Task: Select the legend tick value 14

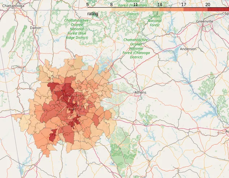Action: pyautogui.click(x=159, y=5)
